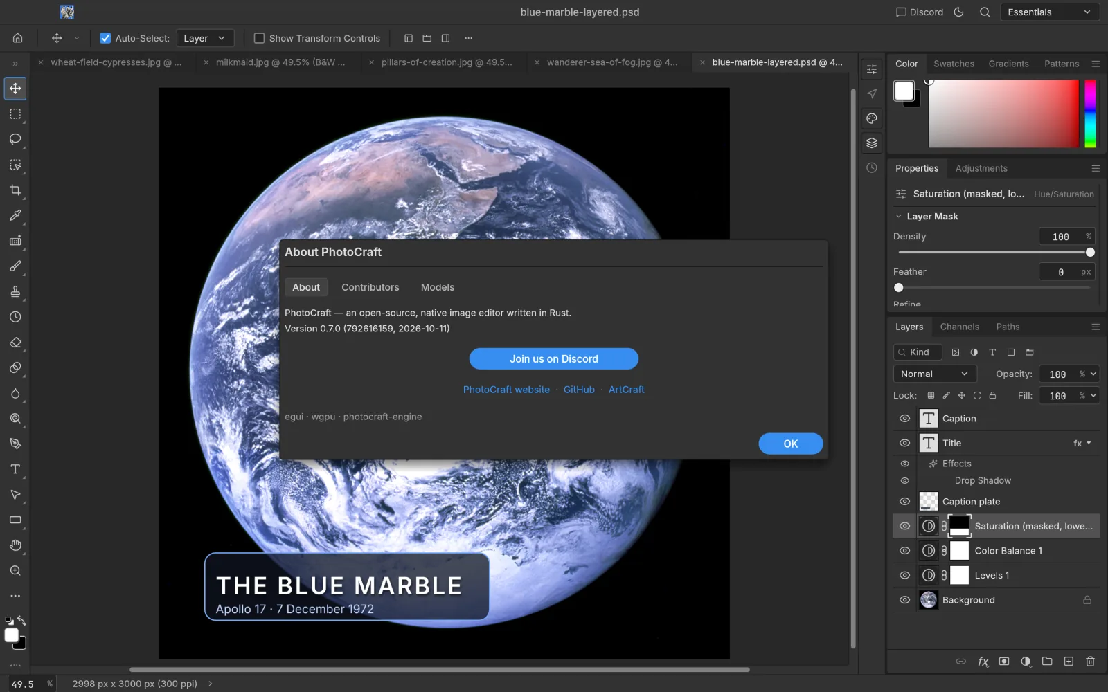Select the Lasso tool
This screenshot has height=692, width=1108.
tap(15, 139)
